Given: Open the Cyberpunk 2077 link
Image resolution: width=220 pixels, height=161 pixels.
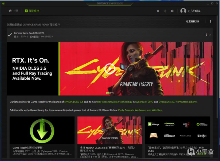Looking at the screenshot, I should [144, 102].
